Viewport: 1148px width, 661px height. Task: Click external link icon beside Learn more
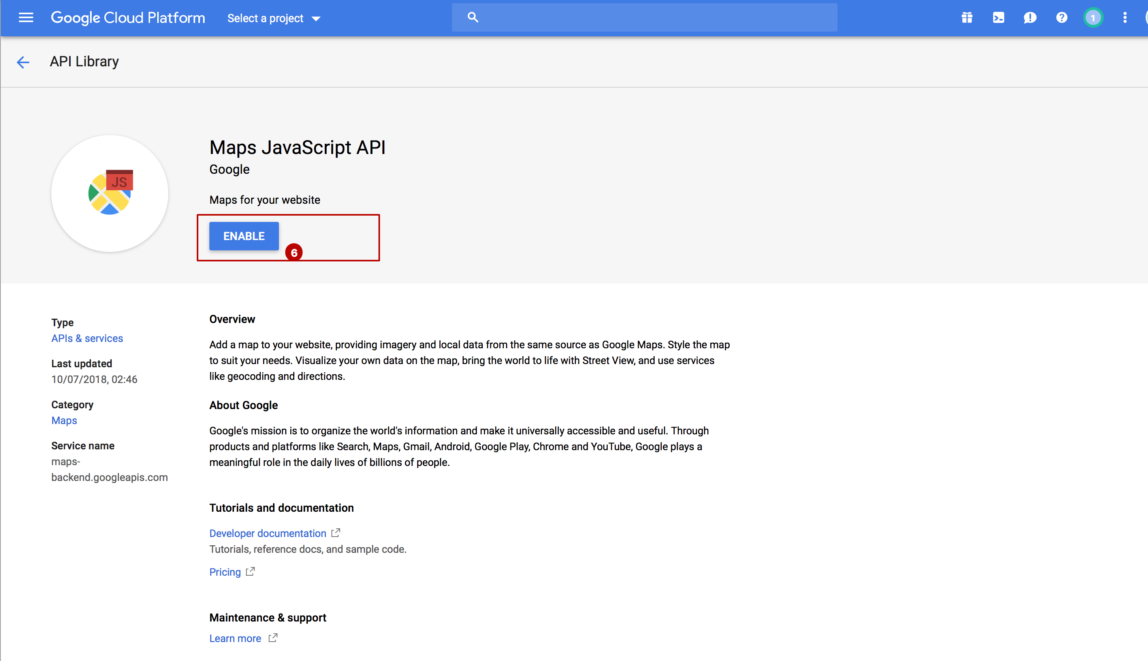point(273,638)
